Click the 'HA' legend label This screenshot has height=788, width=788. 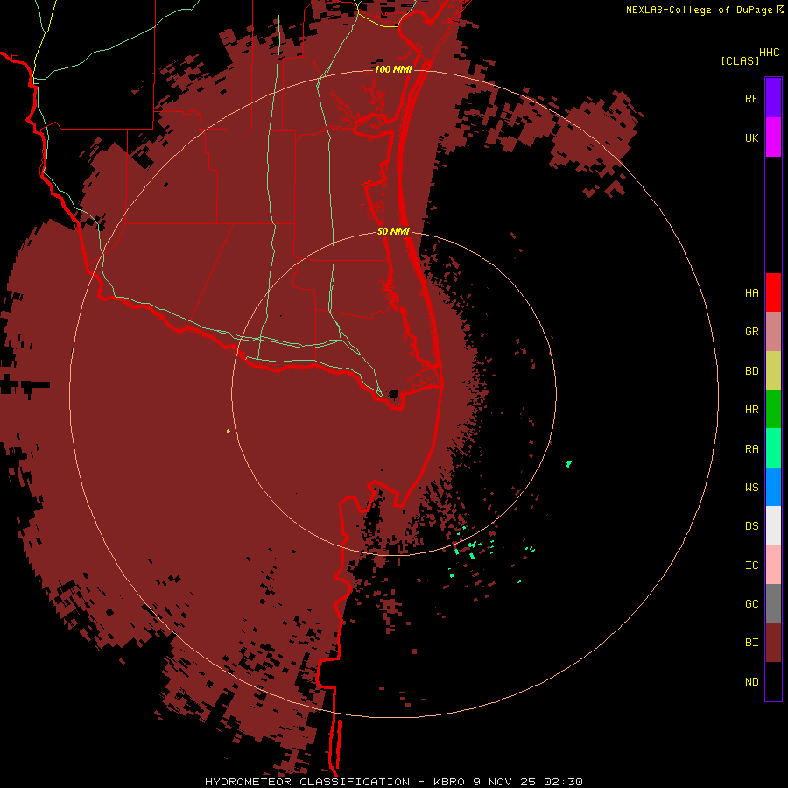(x=751, y=293)
